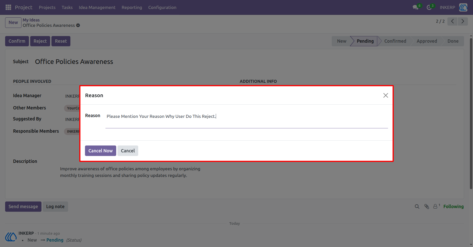The height and width of the screenshot is (247, 473).
Task: Click the INKERP username in navbar
Action: 447,7
